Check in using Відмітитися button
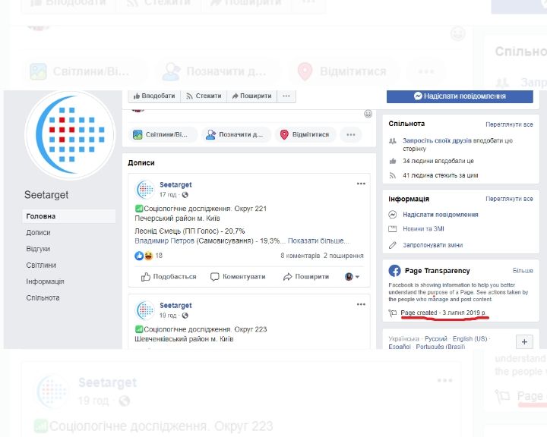This screenshot has width=547, height=437. (x=305, y=134)
